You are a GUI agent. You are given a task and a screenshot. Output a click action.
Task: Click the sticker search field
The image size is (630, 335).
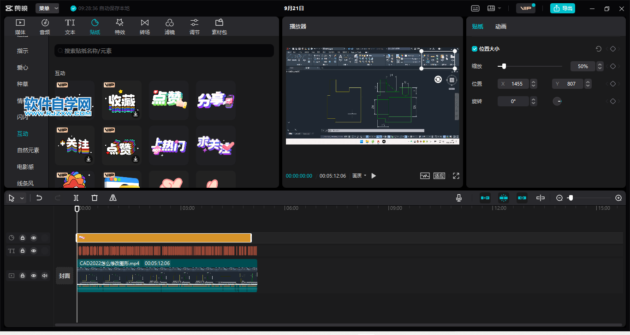164,51
